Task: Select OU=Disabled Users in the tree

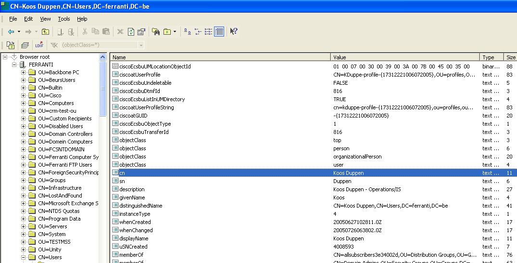Action: [60, 126]
